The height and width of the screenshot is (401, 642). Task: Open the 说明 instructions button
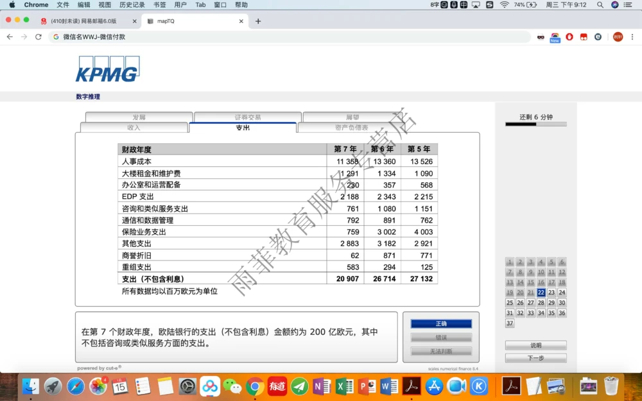[x=535, y=345]
